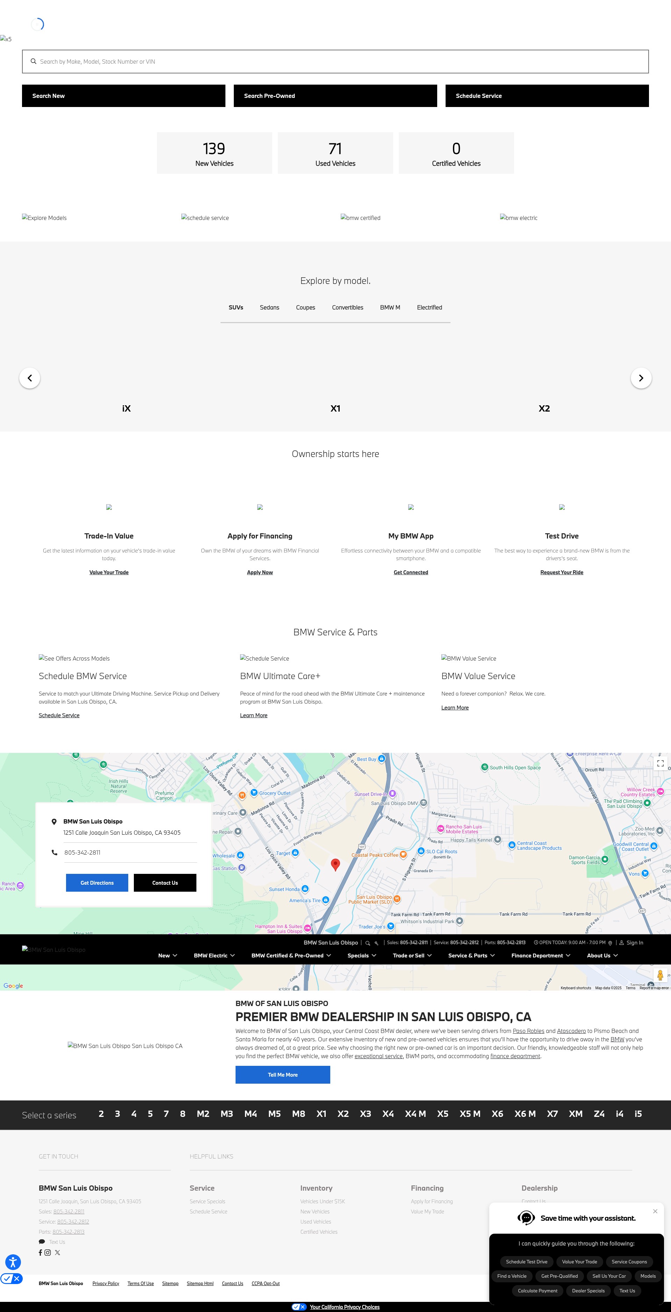Open the Privacy Policy footer link
This screenshot has height=1312, width=671.
(106, 1283)
